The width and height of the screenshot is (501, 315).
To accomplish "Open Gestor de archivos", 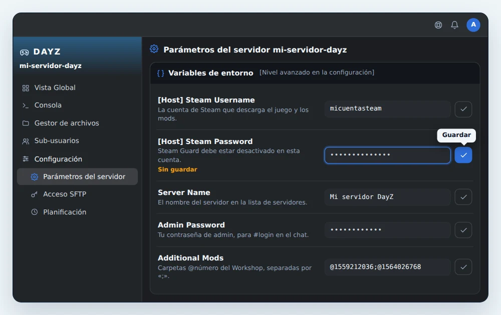I will (77, 123).
